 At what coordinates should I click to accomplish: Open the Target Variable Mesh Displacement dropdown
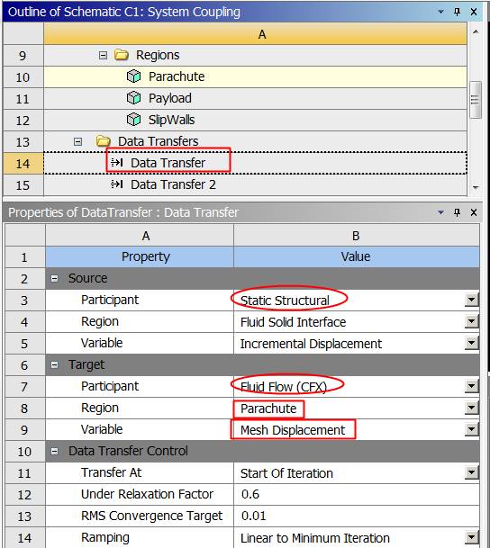(471, 429)
